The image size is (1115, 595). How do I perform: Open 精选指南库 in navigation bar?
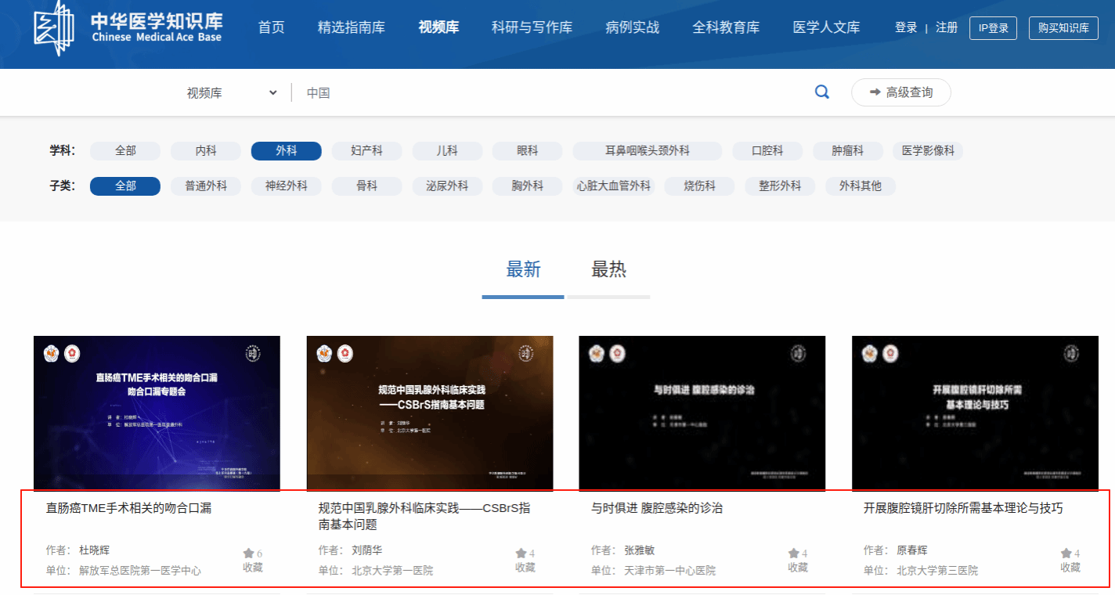[x=352, y=27]
